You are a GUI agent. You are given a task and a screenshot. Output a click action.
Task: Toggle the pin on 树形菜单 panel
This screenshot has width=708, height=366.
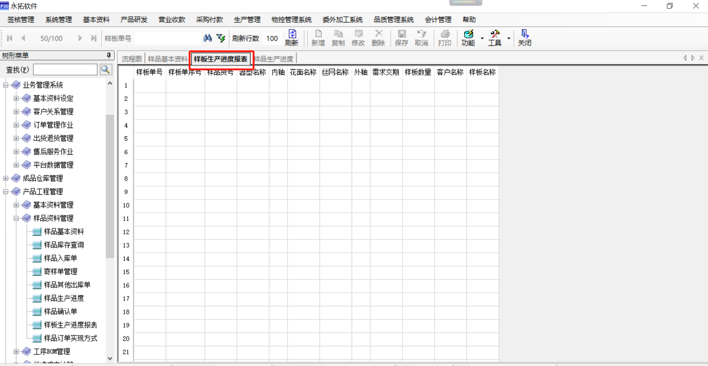point(109,56)
